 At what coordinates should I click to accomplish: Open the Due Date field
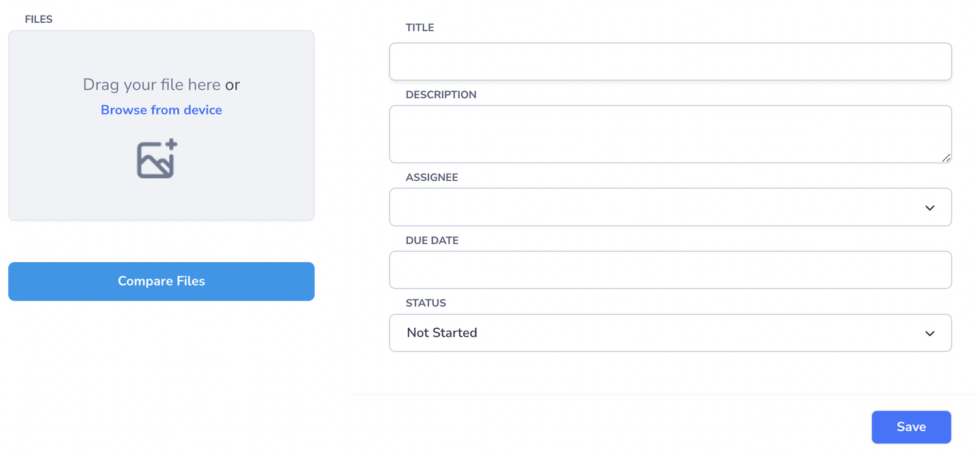(x=670, y=269)
